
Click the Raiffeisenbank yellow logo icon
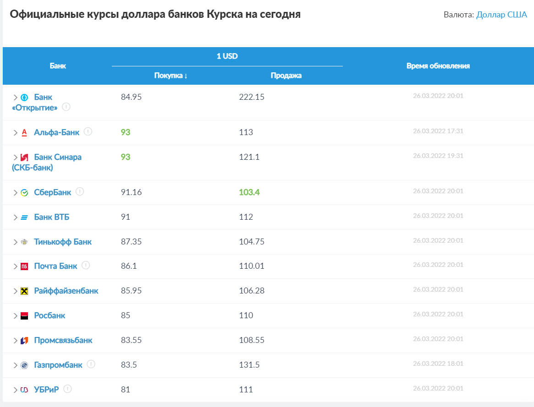tap(24, 291)
